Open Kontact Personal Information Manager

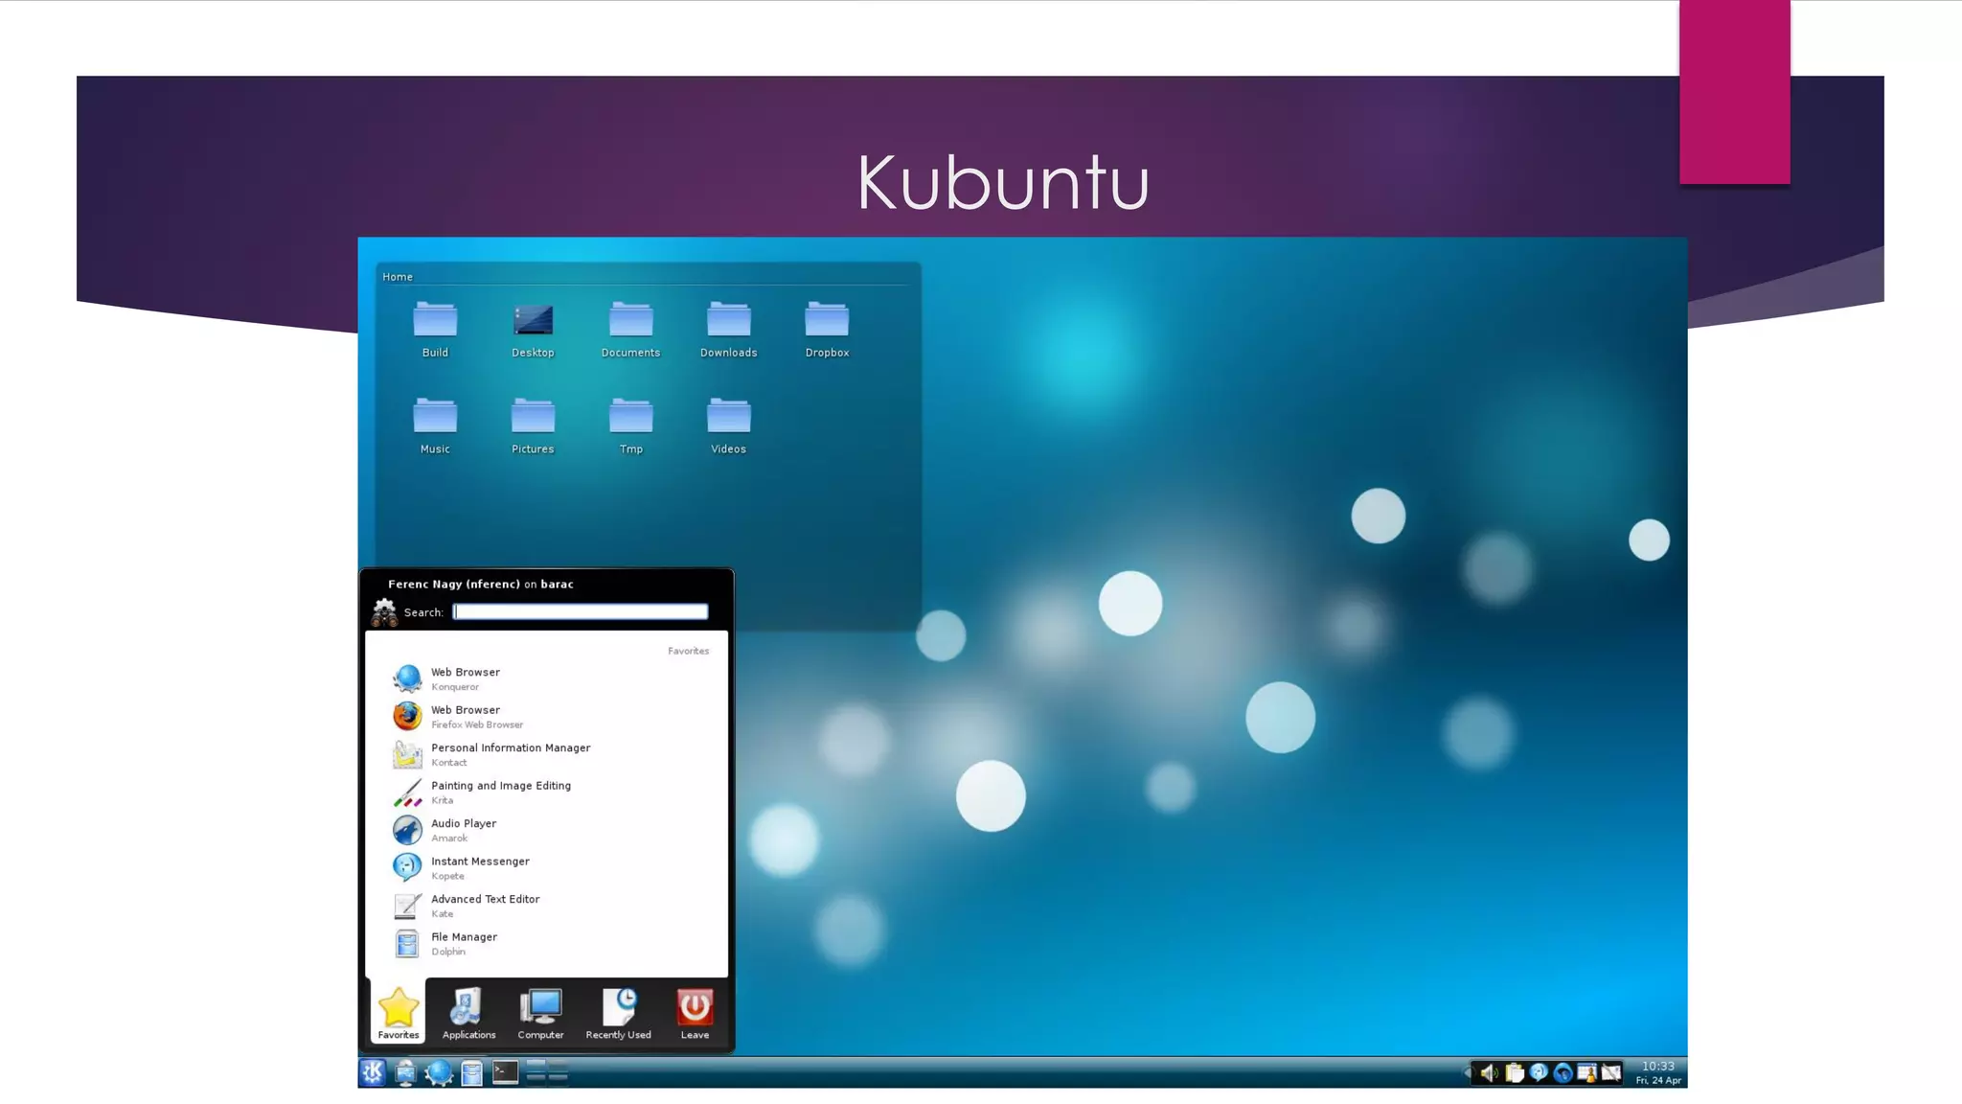(x=546, y=754)
